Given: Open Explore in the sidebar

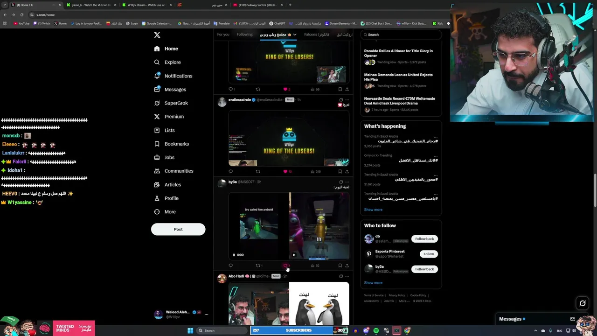Looking at the screenshot, I should [x=167, y=62].
